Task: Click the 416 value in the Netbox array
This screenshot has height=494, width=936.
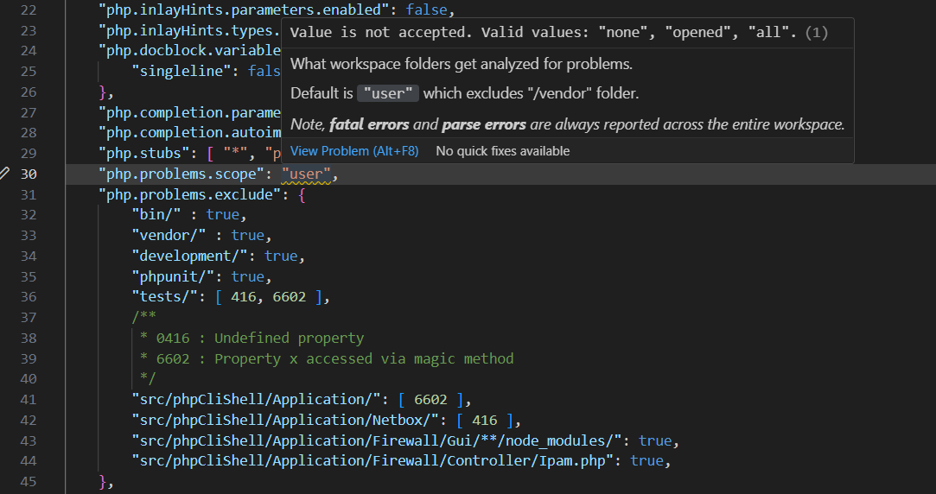Action: point(485,421)
